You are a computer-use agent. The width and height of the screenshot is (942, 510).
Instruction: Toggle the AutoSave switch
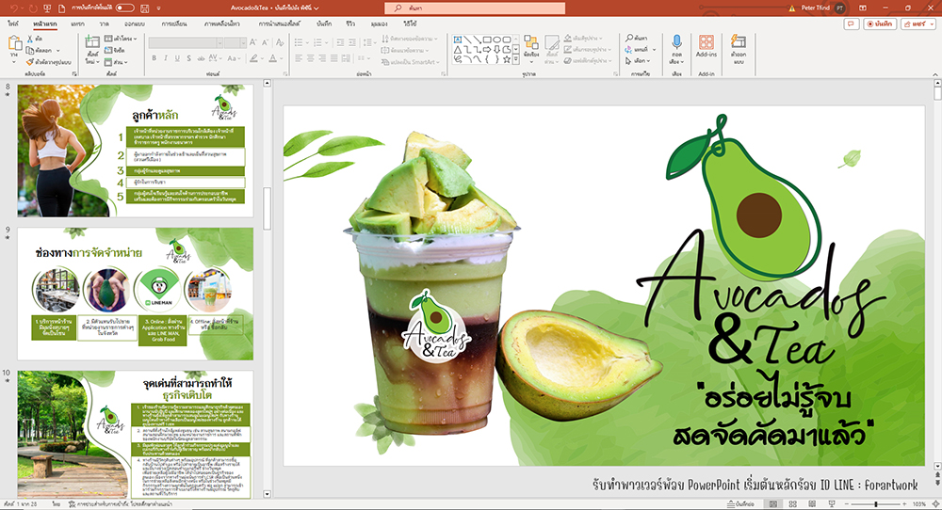(124, 8)
